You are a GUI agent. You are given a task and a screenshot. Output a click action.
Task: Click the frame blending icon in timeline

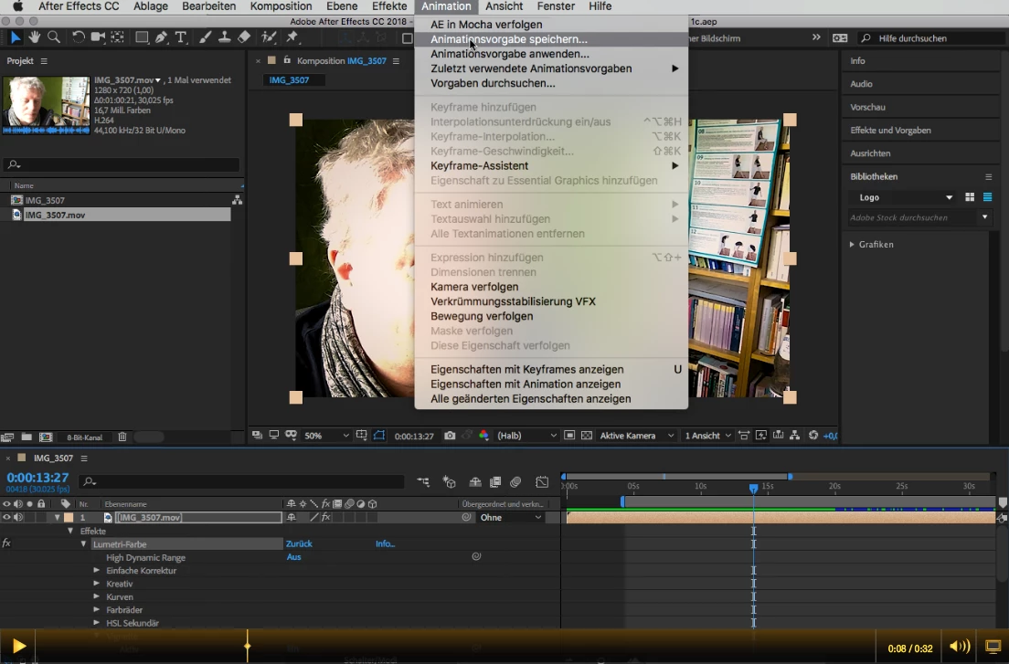(495, 481)
